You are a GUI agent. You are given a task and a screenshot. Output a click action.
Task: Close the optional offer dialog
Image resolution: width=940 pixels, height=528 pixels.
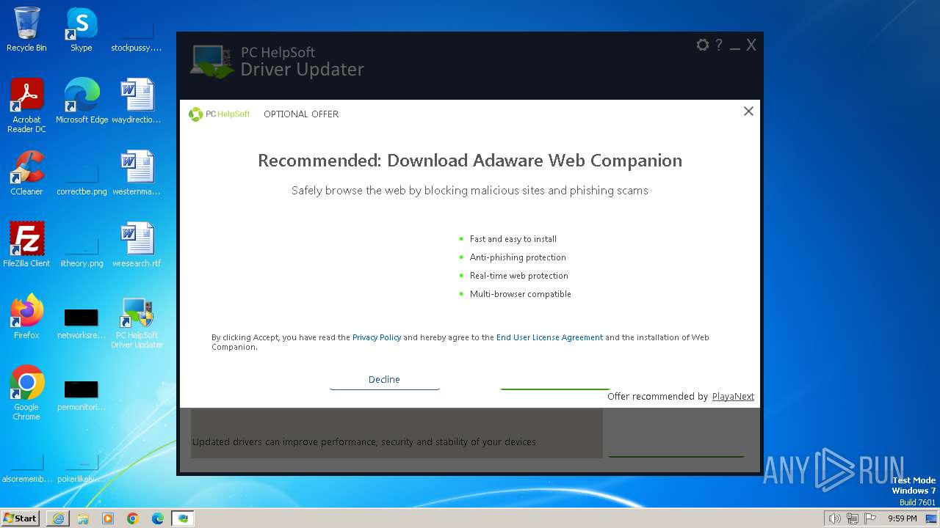point(748,111)
